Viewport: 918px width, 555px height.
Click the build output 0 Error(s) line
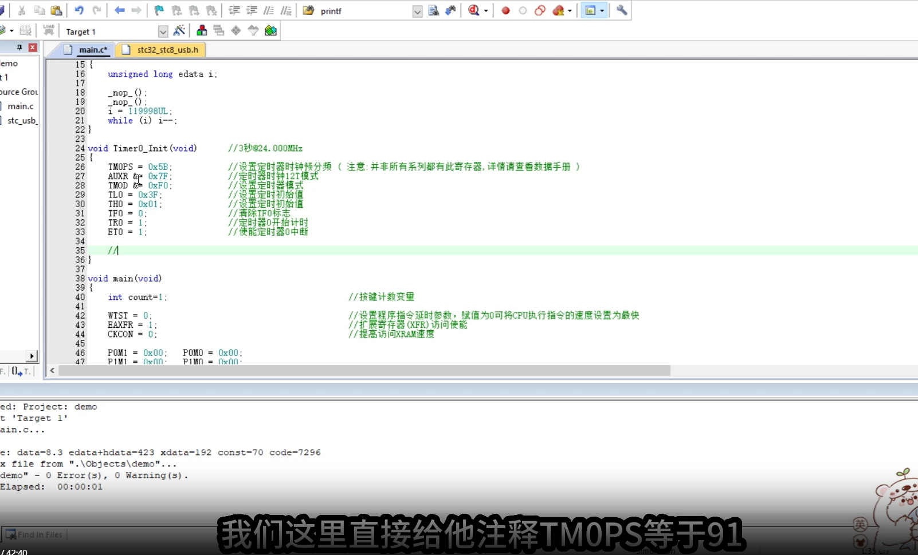click(94, 475)
